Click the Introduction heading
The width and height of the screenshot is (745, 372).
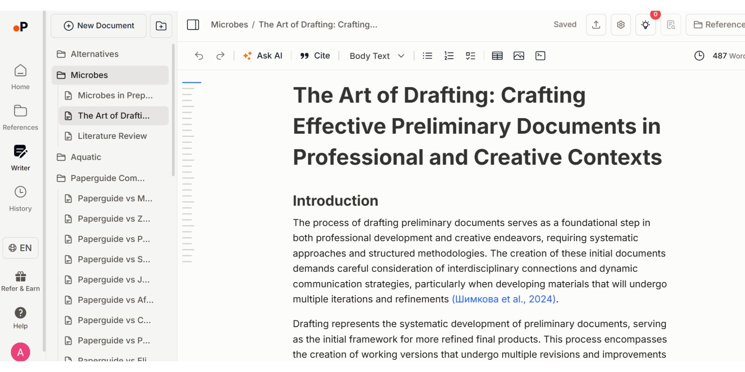click(335, 201)
